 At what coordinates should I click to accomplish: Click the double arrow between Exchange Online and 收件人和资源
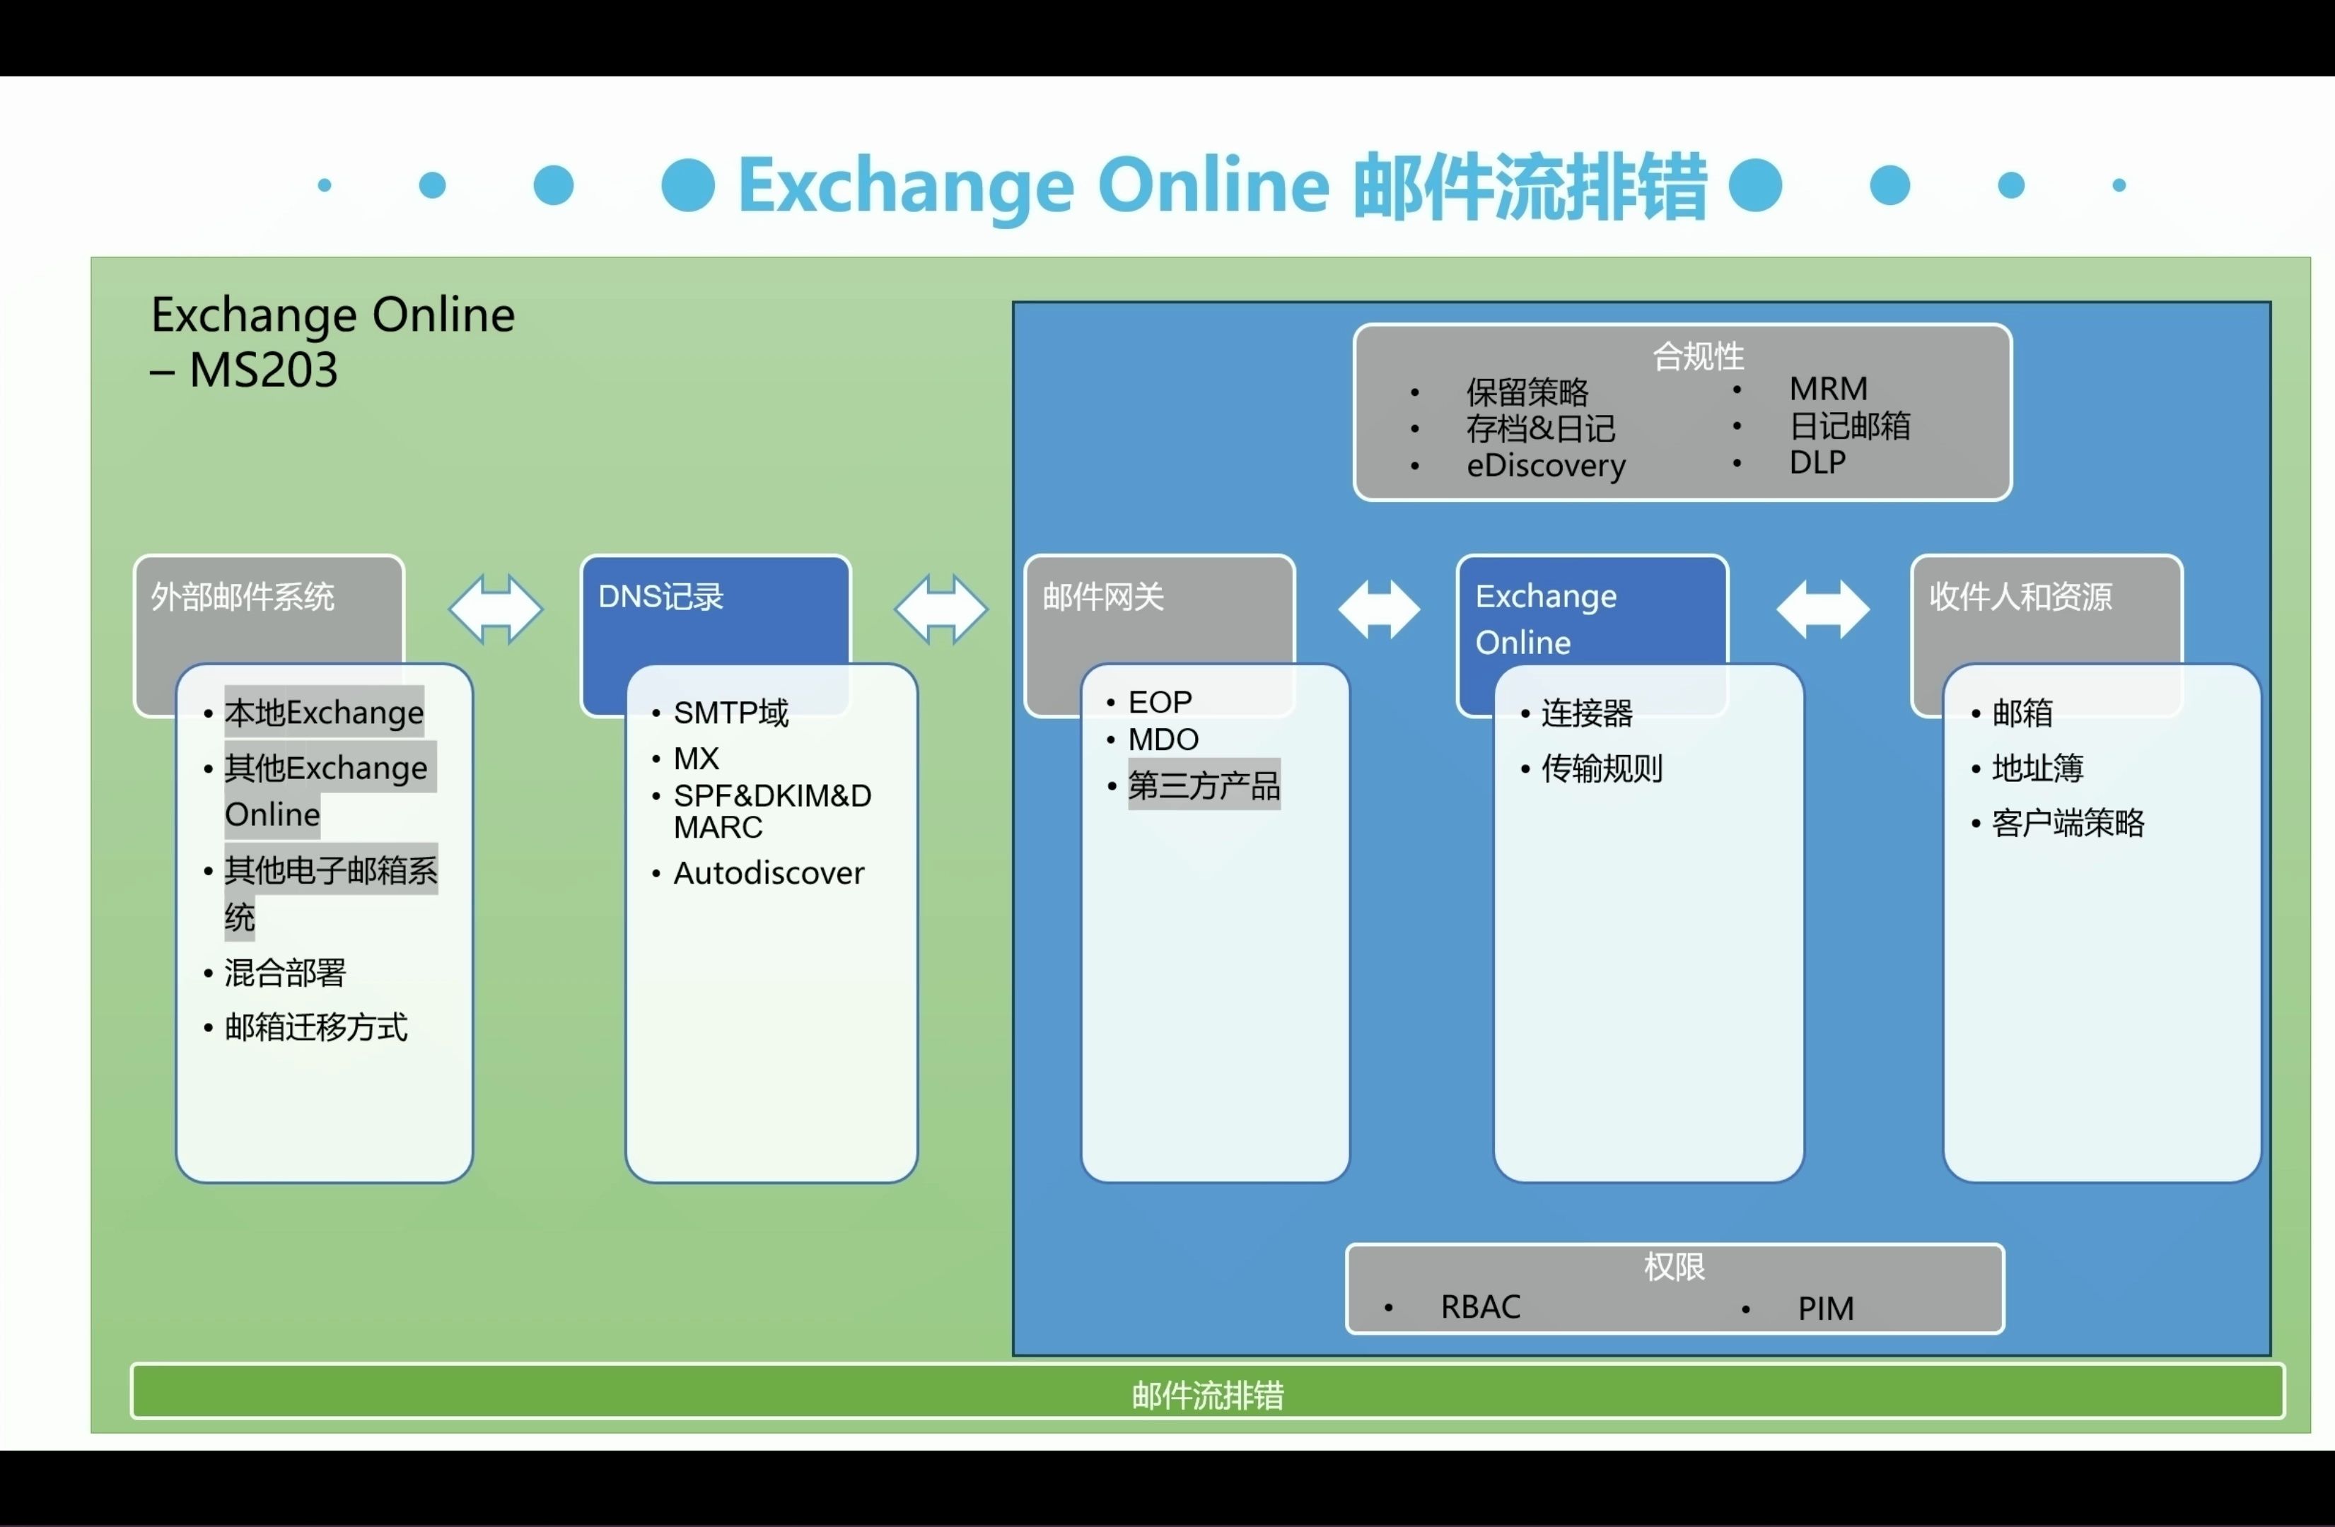[1823, 609]
